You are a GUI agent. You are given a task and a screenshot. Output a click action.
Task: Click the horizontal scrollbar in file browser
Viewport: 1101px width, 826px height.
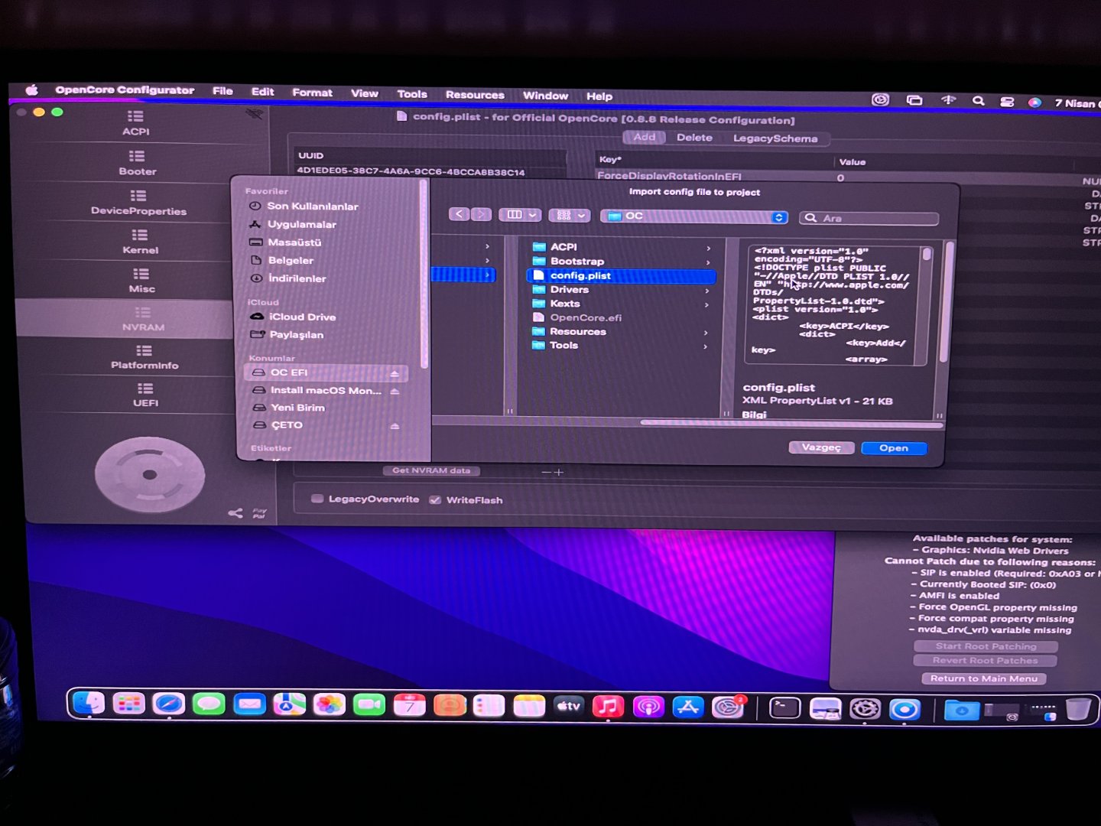[x=791, y=422]
